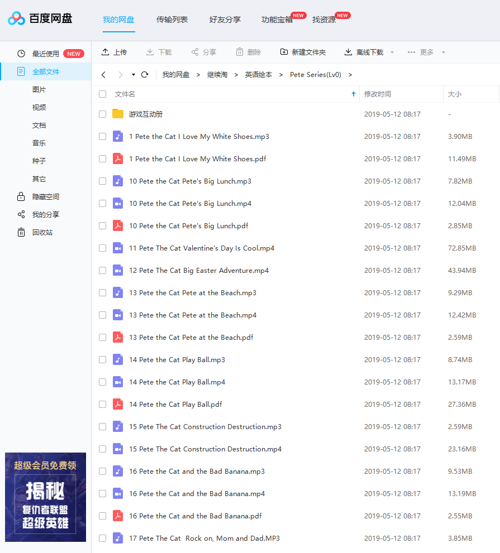Click the 游戏互动册 folder icon
The width and height of the screenshot is (500, 553).
118,114
